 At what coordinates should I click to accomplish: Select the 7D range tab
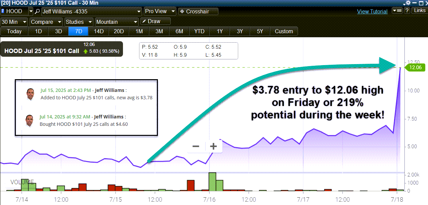(79, 31)
